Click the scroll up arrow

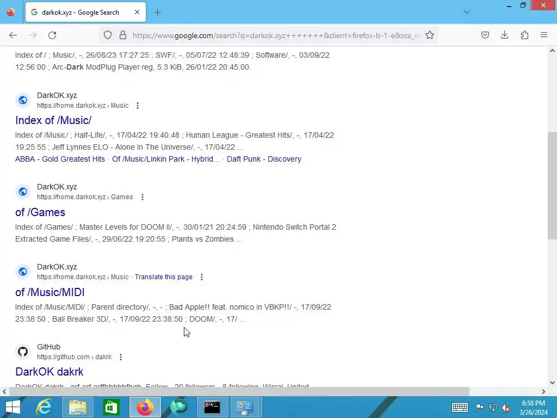[552, 51]
